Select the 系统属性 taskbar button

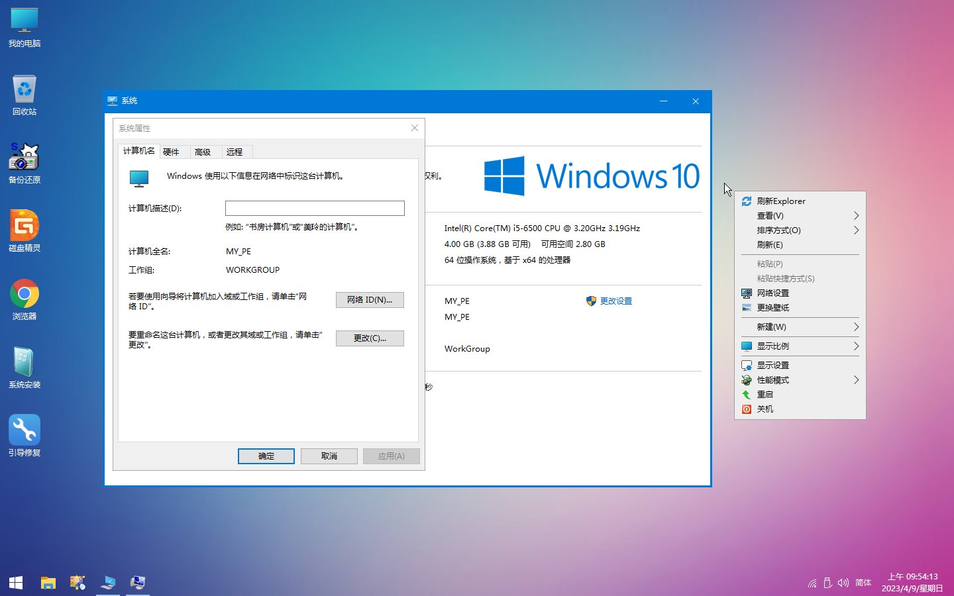click(138, 583)
